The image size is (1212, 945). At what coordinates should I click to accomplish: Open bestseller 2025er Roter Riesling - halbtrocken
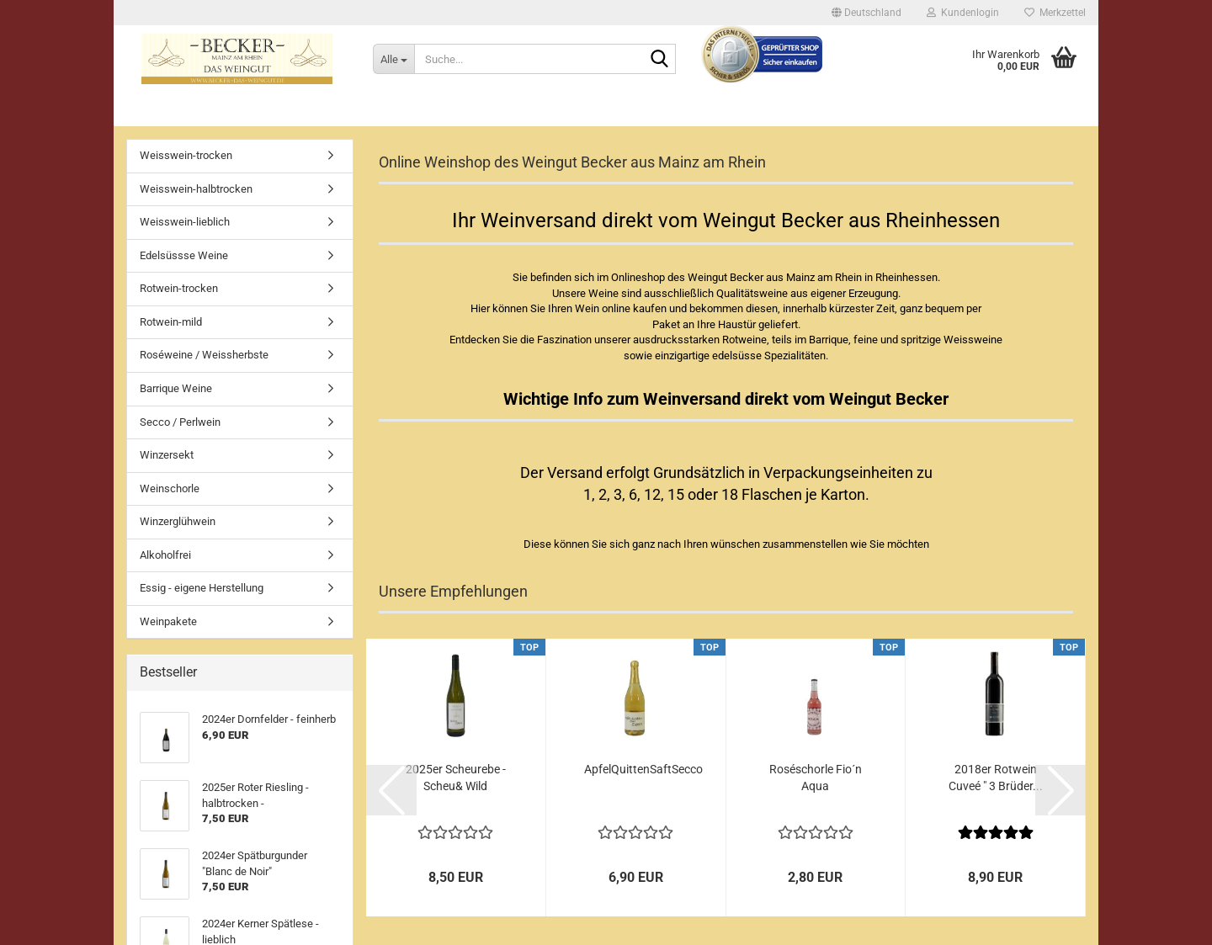coord(255,795)
